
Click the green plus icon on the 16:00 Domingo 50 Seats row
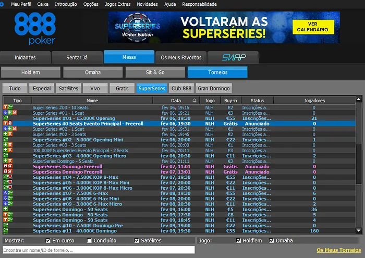tap(5, 209)
